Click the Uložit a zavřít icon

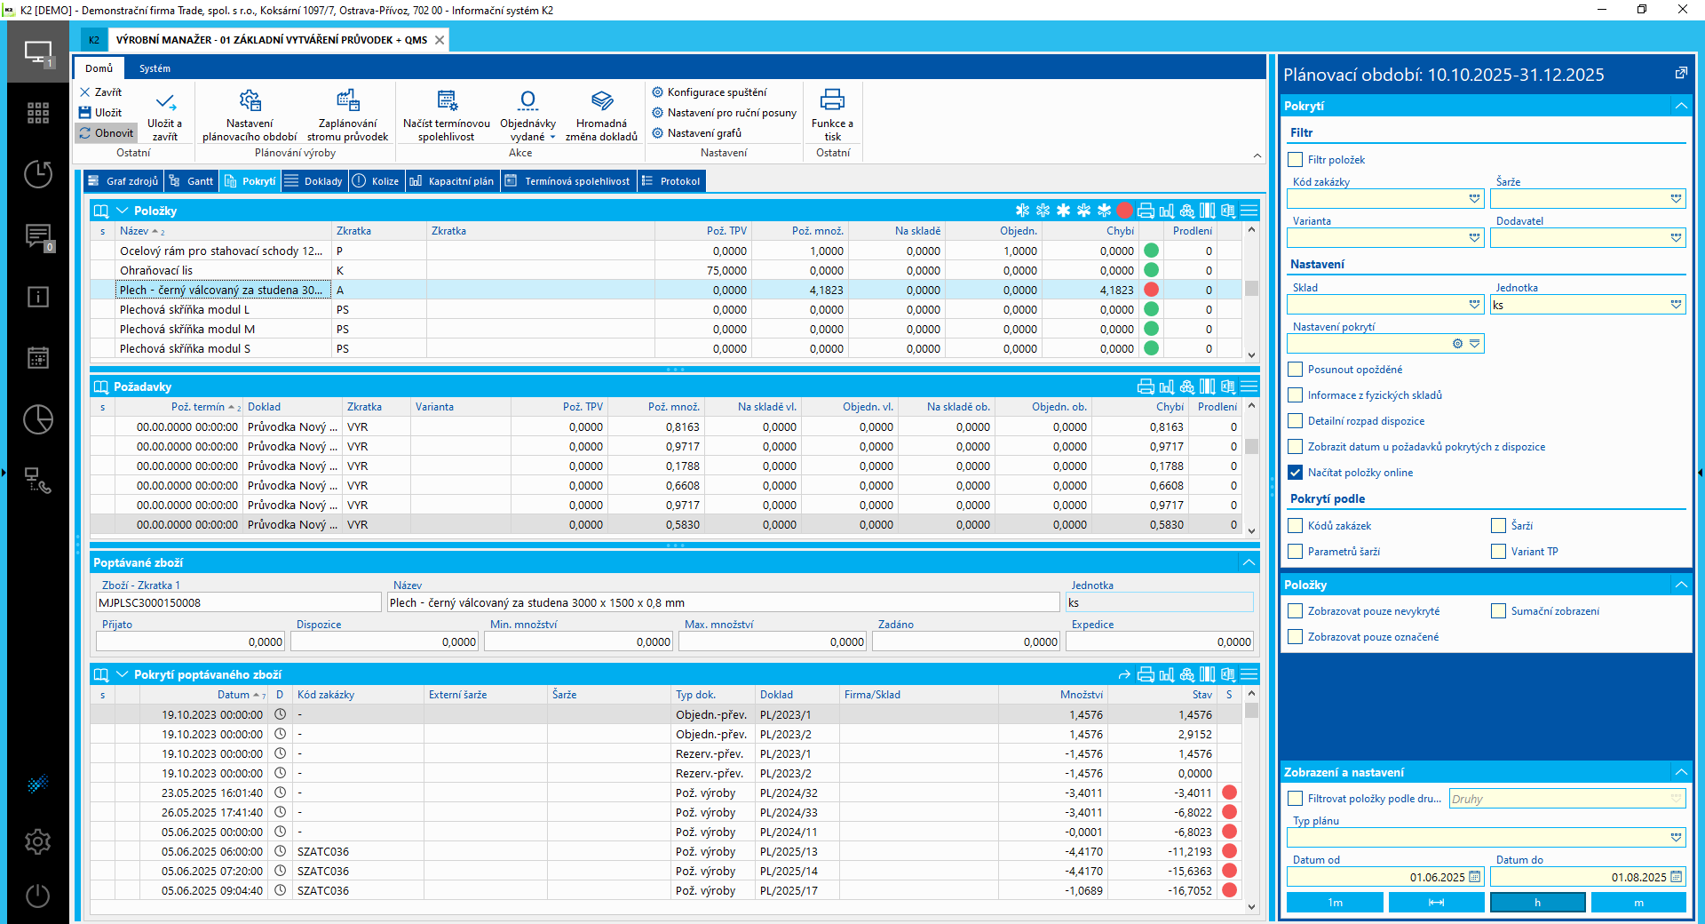165,102
